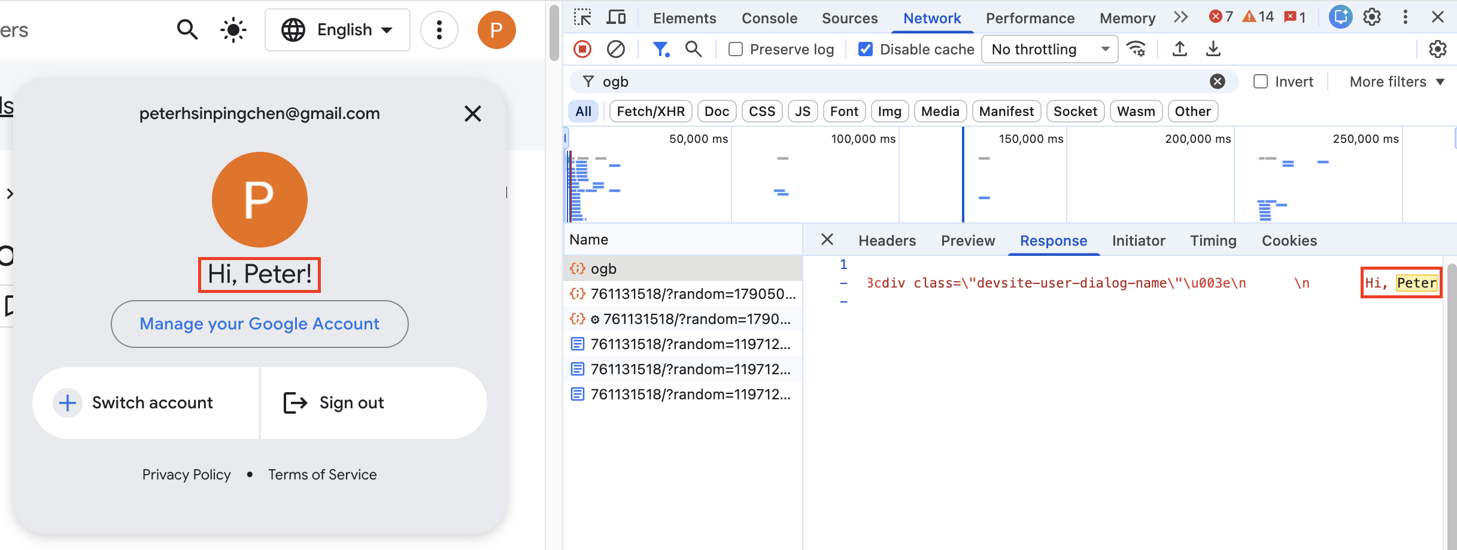
Task: Close the request details pane
Action: pyautogui.click(x=827, y=240)
